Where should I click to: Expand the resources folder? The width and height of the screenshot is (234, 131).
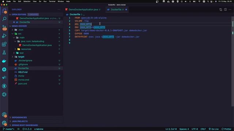click(x=15, y=49)
